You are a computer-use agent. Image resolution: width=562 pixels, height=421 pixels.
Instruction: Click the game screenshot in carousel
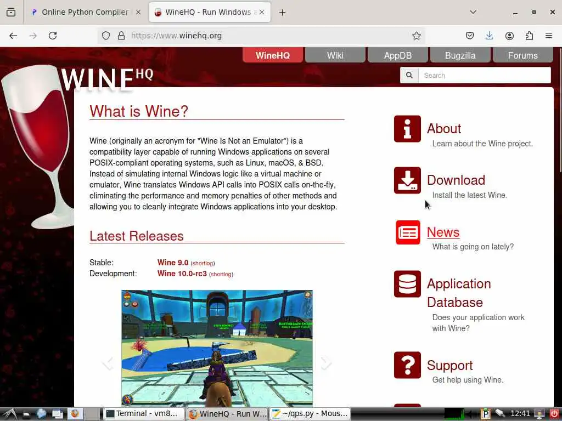217,348
